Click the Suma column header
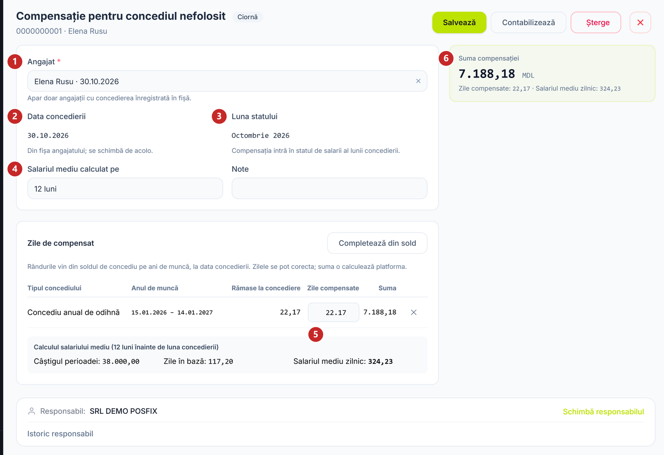Image resolution: width=664 pixels, height=455 pixels. tap(387, 288)
